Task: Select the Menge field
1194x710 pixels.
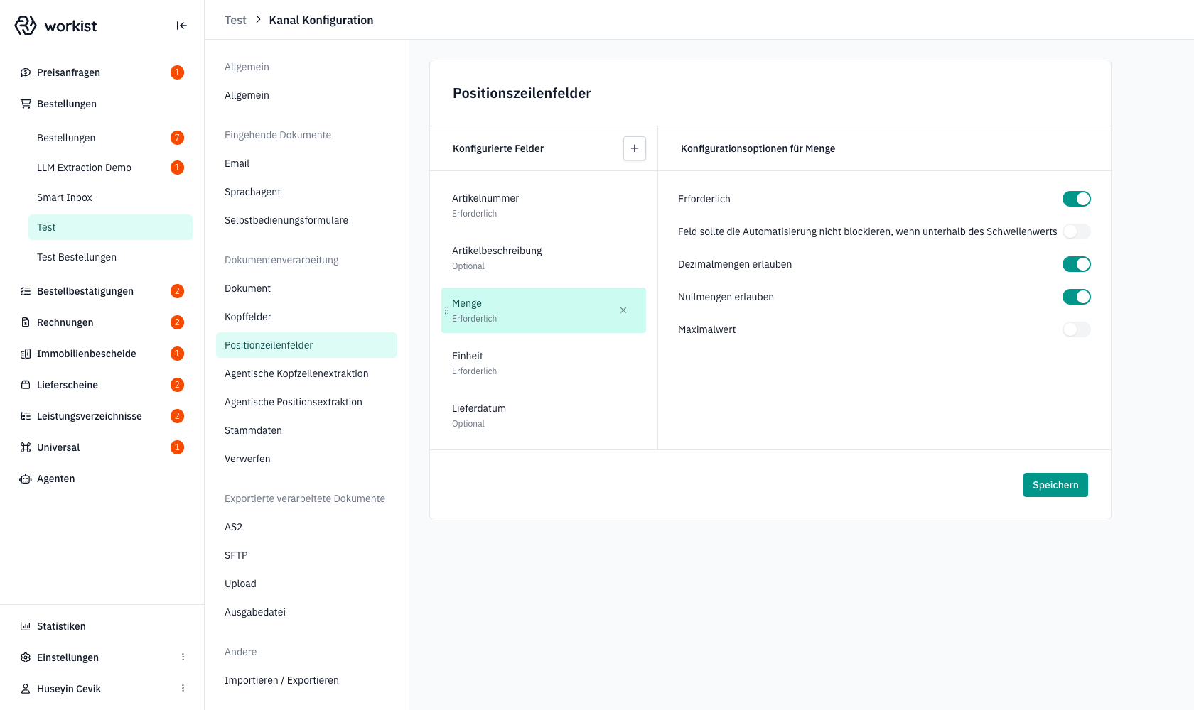Action: tap(544, 310)
